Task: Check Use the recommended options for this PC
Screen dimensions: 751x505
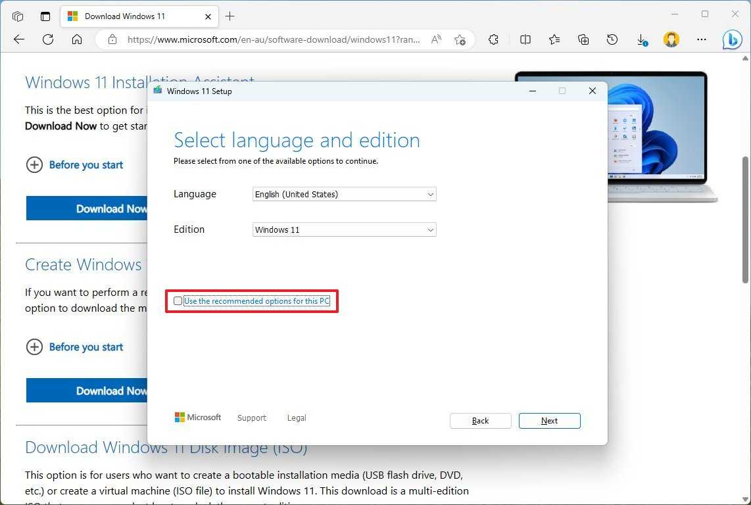Action: click(x=178, y=301)
